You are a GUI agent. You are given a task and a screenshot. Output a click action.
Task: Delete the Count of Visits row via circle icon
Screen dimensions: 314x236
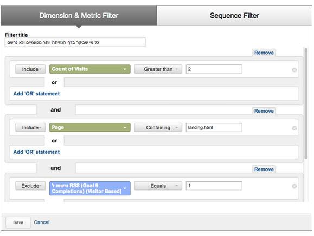click(x=294, y=70)
